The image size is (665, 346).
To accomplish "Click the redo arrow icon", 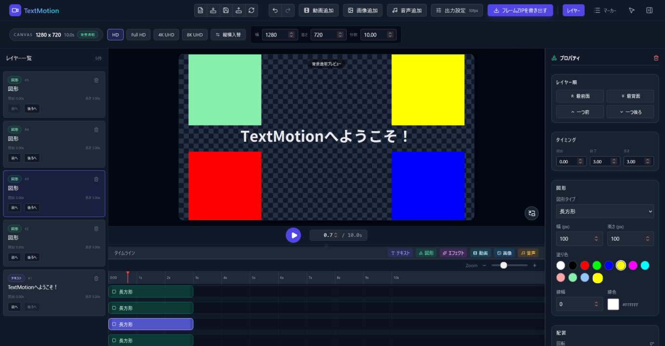I will [x=288, y=11].
